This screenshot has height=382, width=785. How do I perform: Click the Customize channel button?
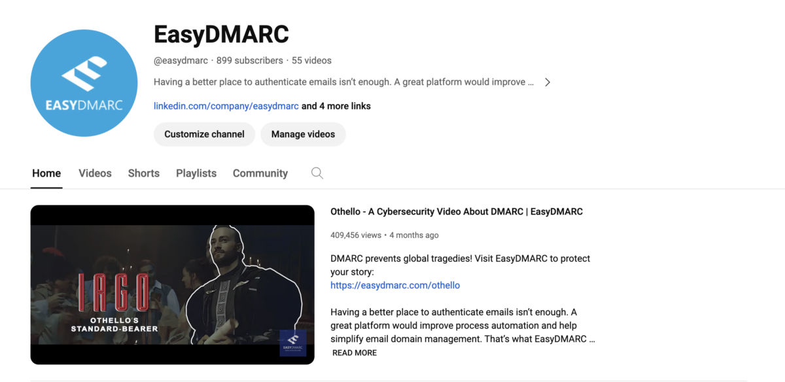tap(204, 134)
